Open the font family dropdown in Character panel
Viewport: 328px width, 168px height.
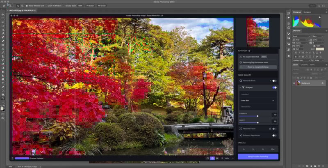301,36
